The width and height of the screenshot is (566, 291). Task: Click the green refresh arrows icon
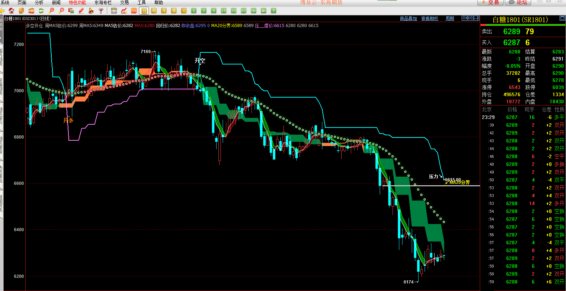click(41, 11)
